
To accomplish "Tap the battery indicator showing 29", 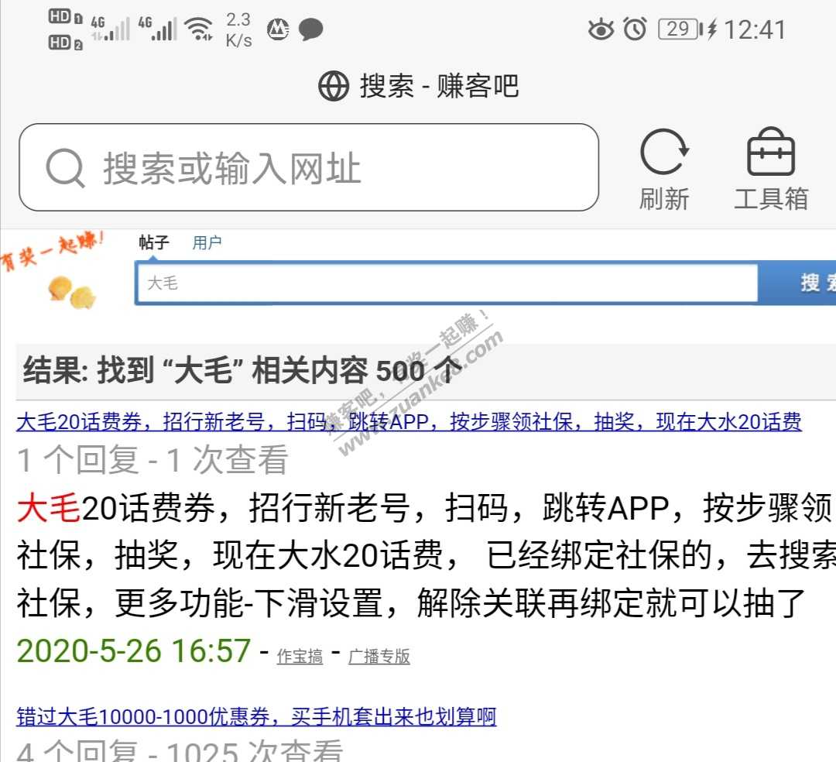I will [x=679, y=29].
